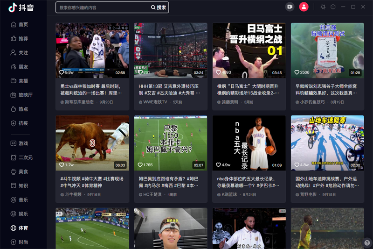Open author HC王楚淇 link

pos(150,194)
